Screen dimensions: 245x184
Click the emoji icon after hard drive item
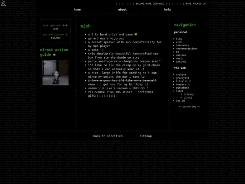pos(136,34)
